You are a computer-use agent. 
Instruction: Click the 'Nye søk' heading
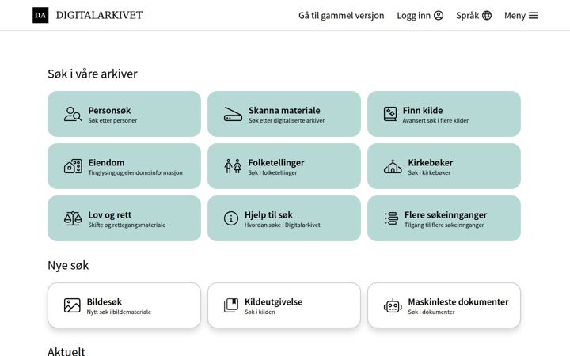click(68, 265)
